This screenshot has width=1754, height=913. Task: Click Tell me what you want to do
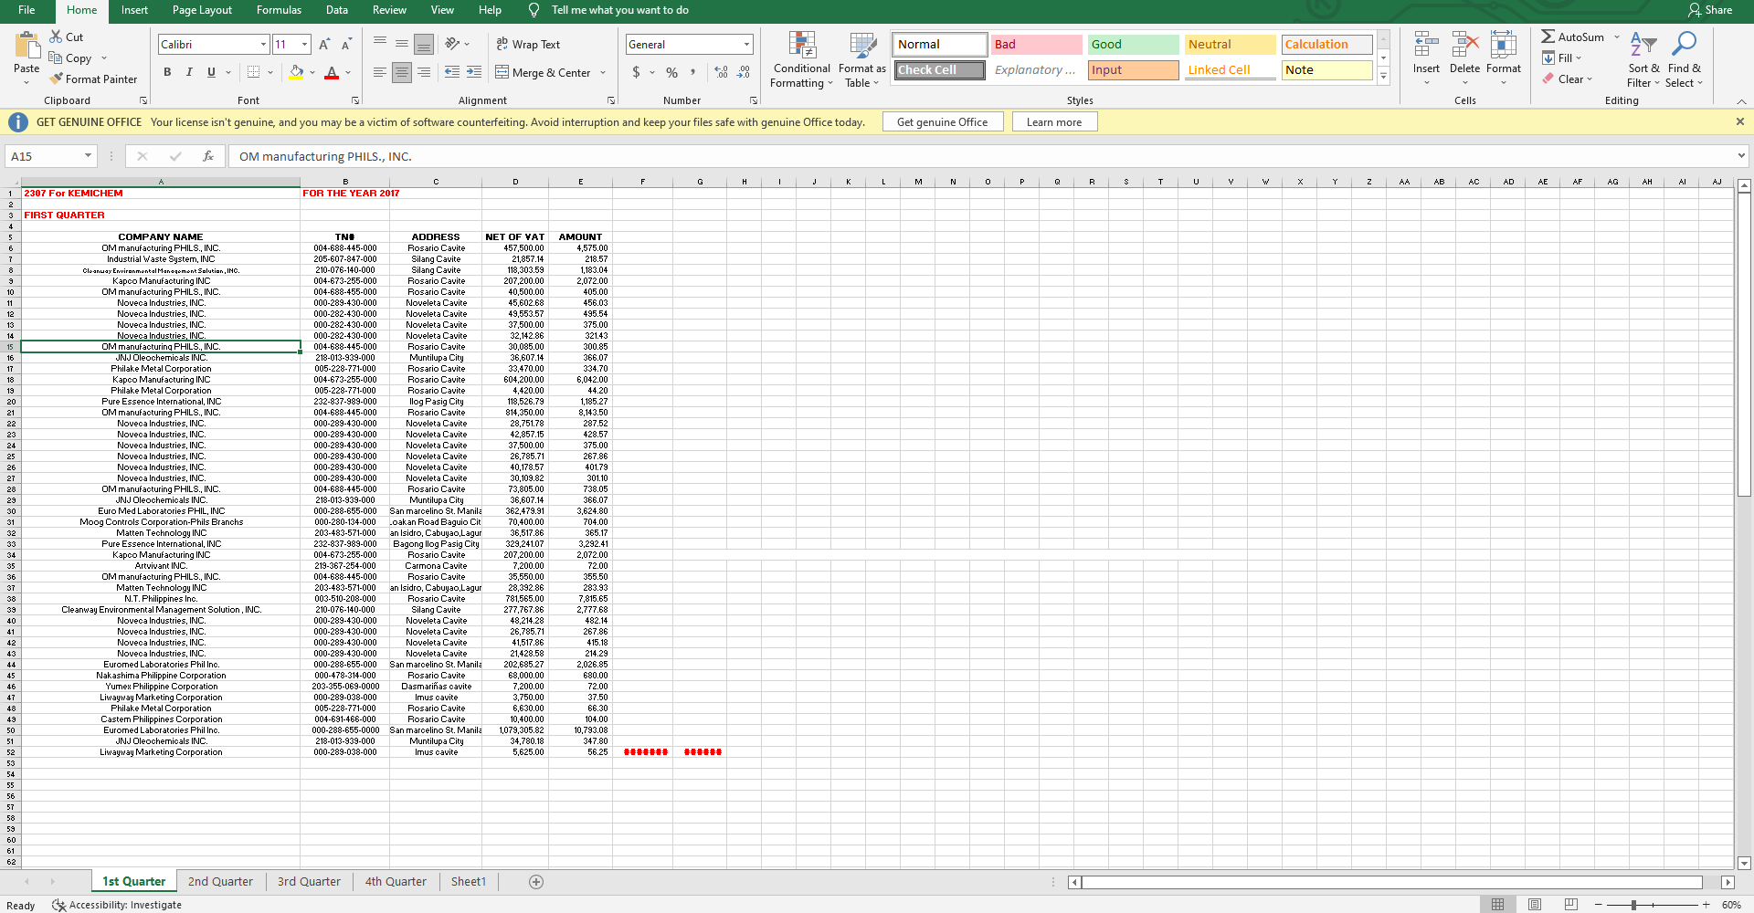pos(619,10)
